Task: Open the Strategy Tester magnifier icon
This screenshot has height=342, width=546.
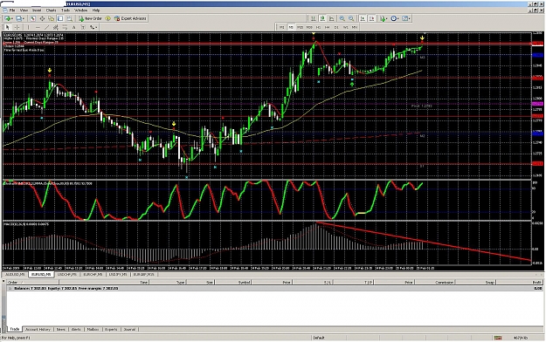Action: [69, 18]
